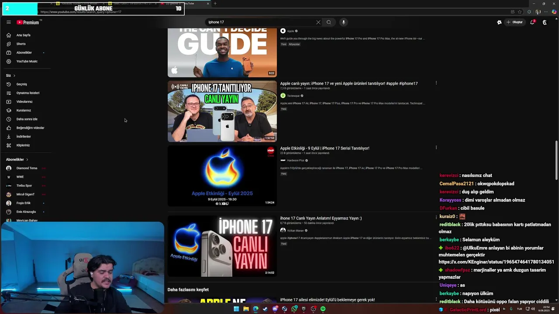The image size is (559, 314).
Task: Open the Edge three-dots settings menu
Action: pyautogui.click(x=546, y=12)
